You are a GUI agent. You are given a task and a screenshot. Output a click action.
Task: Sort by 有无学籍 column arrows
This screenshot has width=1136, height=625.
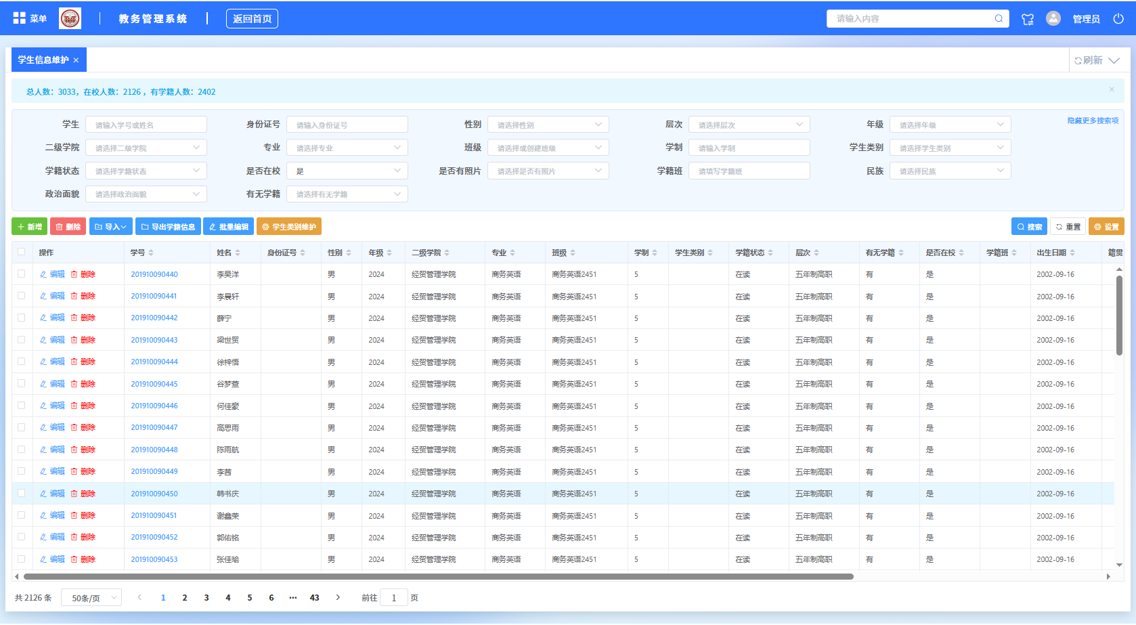coord(901,253)
